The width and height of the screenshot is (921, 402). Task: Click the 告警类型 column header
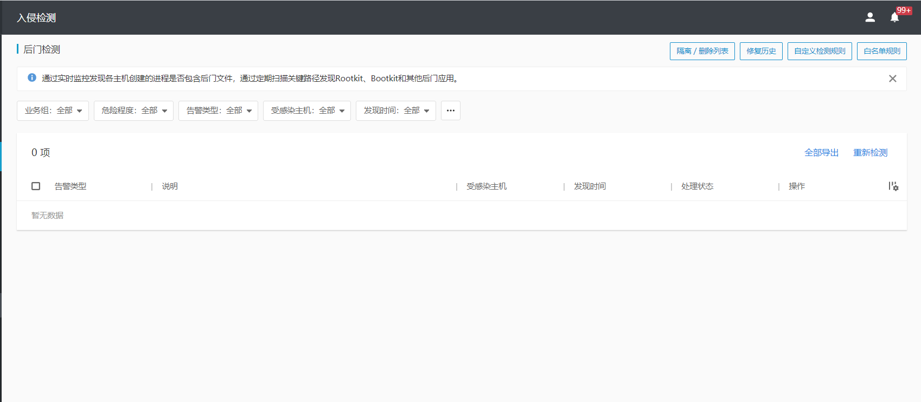click(x=71, y=186)
